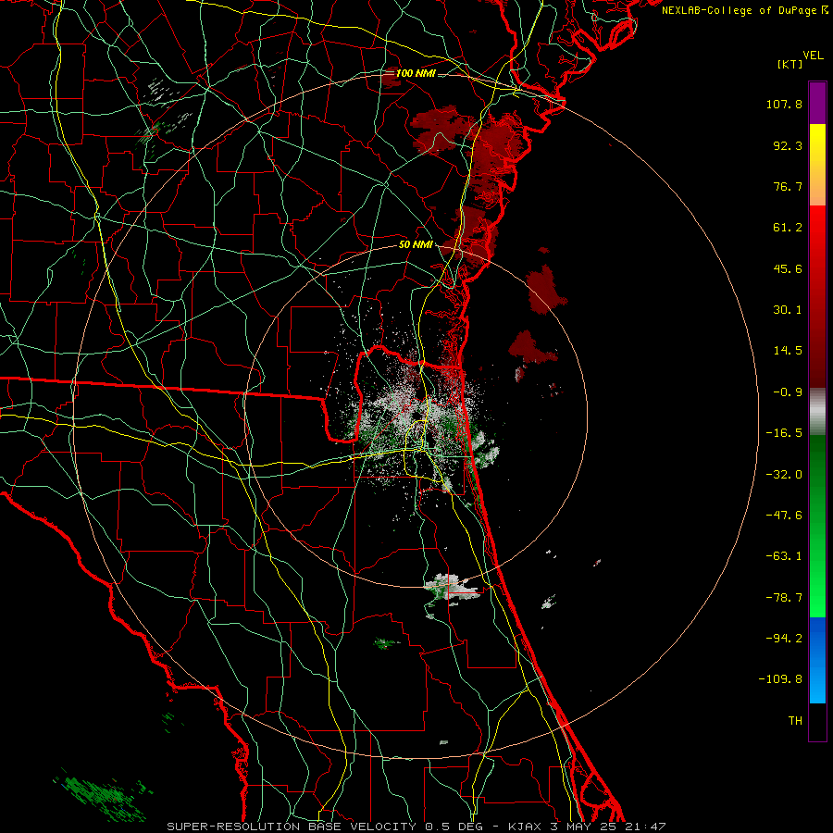
Task: Pick the blue segment of color bar
Action: point(817,660)
